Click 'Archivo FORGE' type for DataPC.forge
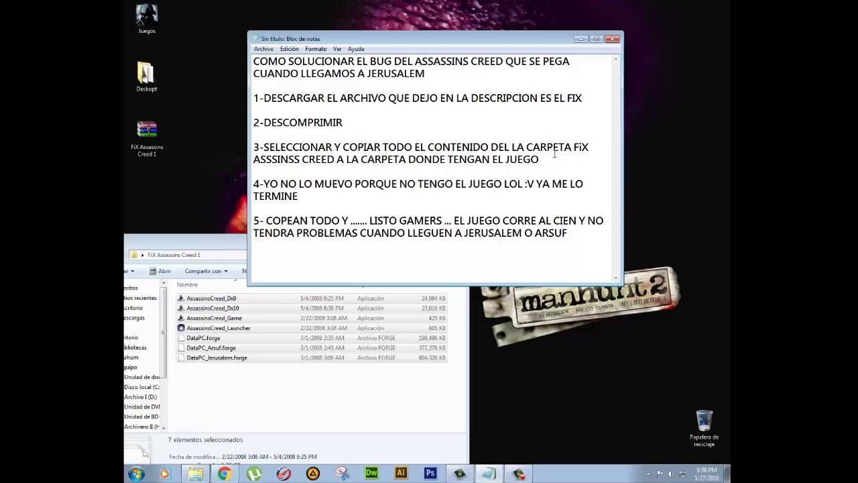The width and height of the screenshot is (858, 483). point(376,338)
